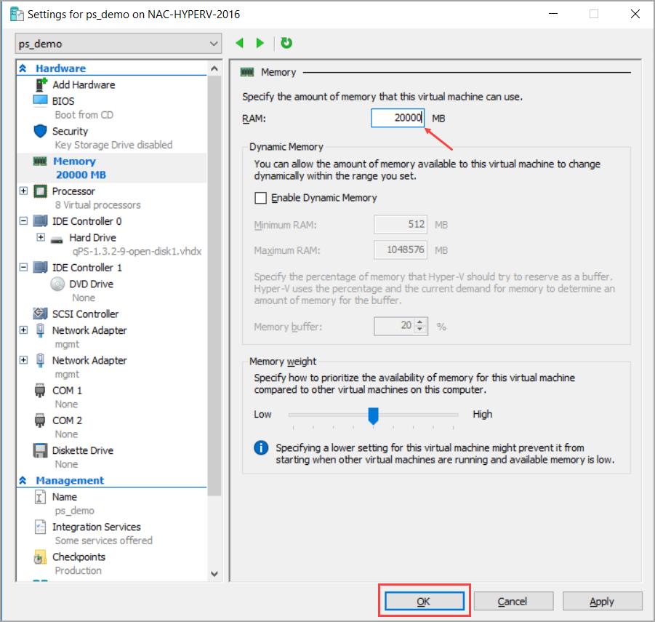This screenshot has width=655, height=622.
Task: Click the COM 1 port icon
Action: coord(40,391)
